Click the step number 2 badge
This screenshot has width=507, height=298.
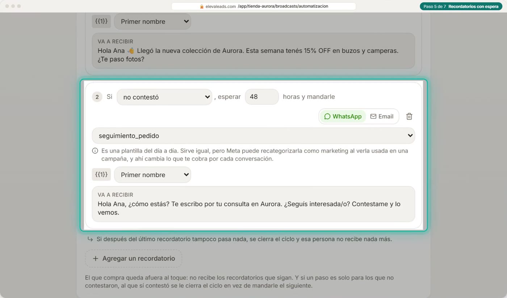pyautogui.click(x=97, y=97)
